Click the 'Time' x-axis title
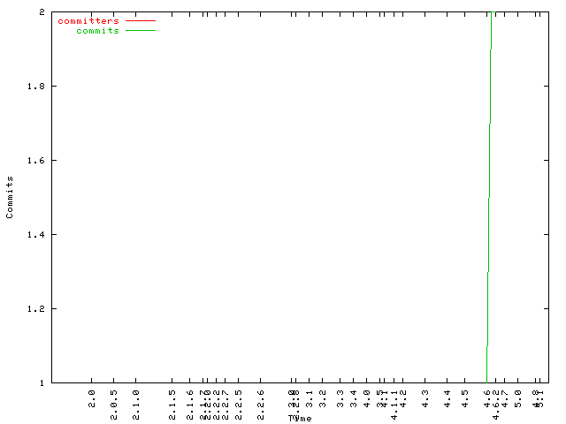 (x=300, y=418)
